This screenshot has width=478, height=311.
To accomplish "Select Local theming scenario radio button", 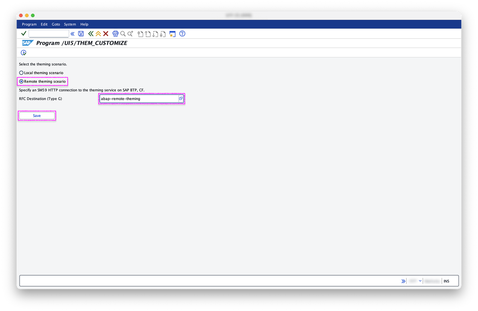I will click(21, 73).
